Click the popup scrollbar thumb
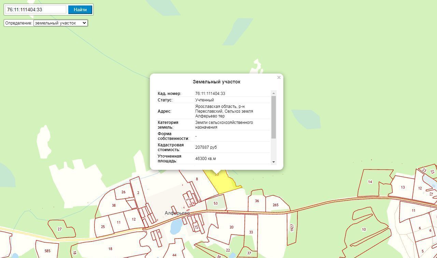This screenshot has height=258, width=437. coord(273,117)
